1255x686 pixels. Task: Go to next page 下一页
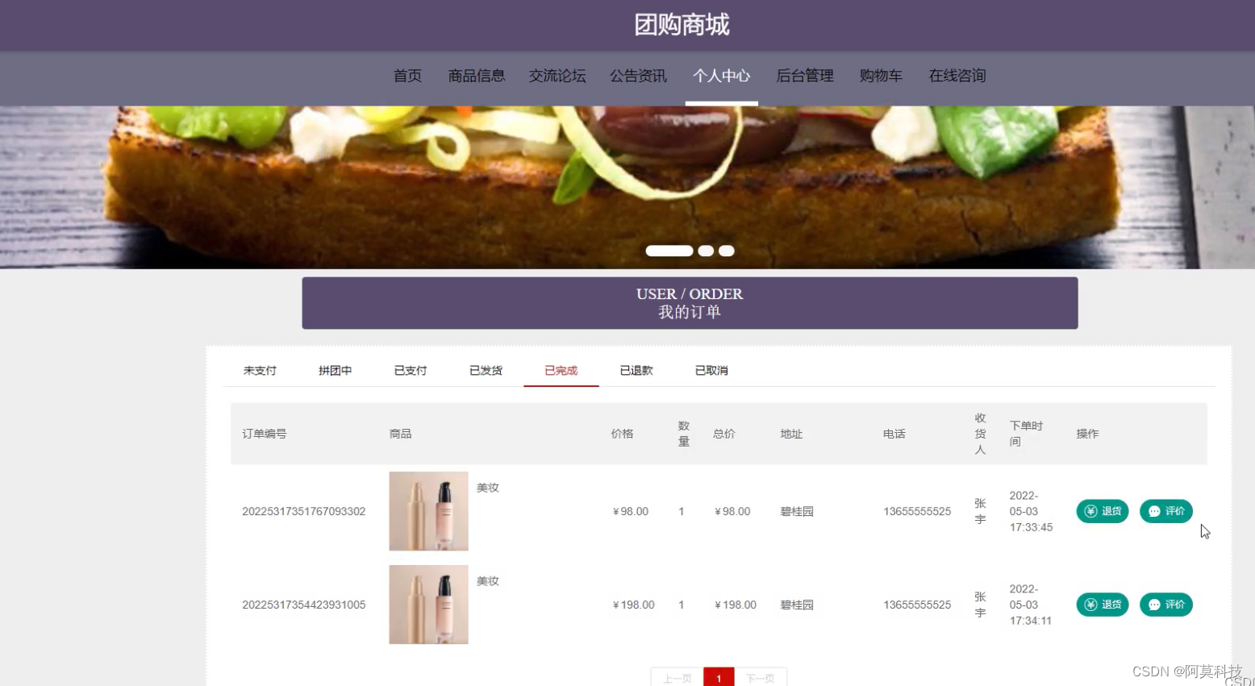tap(760, 678)
